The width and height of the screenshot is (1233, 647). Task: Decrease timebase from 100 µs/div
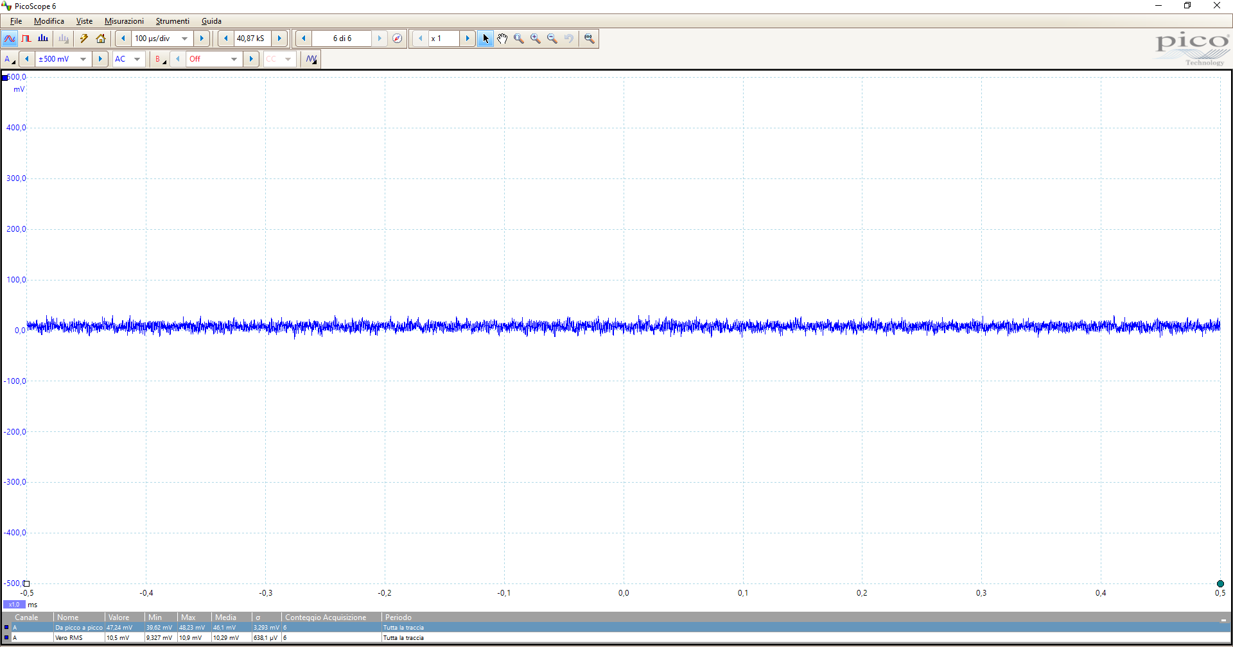[123, 39]
